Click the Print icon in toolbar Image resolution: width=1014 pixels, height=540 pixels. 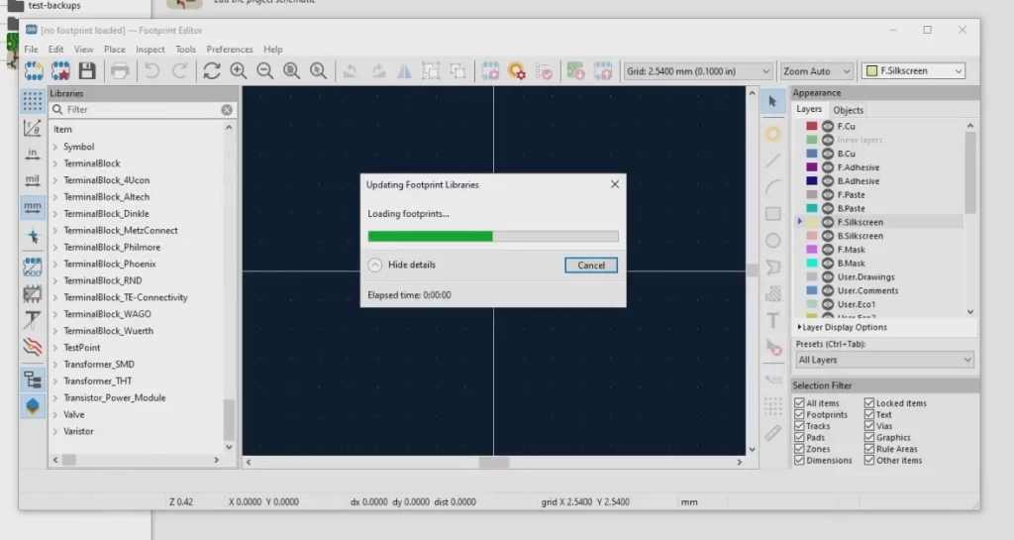[x=120, y=71]
